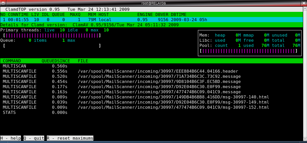
Task: Click the memory pool magenta usage bar
Action: pyautogui.click(x=249, y=51)
